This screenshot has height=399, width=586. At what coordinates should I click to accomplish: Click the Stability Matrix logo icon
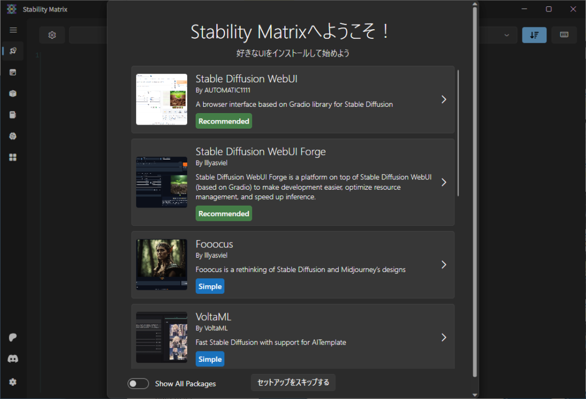[x=11, y=9]
